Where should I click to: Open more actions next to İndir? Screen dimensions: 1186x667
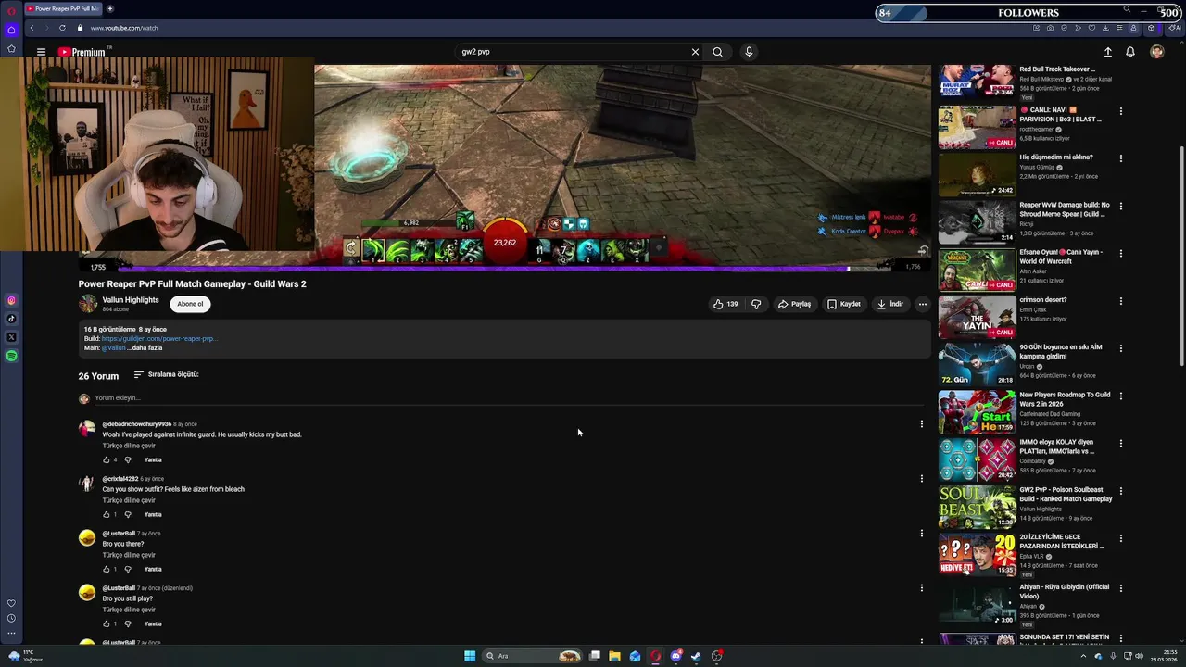pyautogui.click(x=922, y=304)
